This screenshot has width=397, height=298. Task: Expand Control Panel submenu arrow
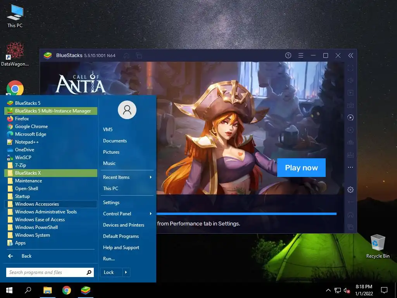[x=151, y=214]
